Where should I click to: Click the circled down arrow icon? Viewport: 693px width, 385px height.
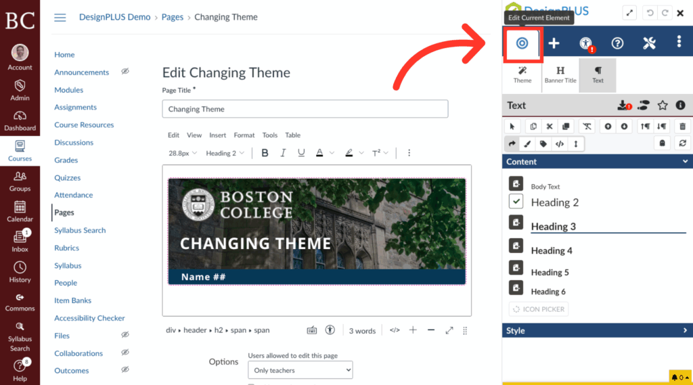[x=624, y=127]
